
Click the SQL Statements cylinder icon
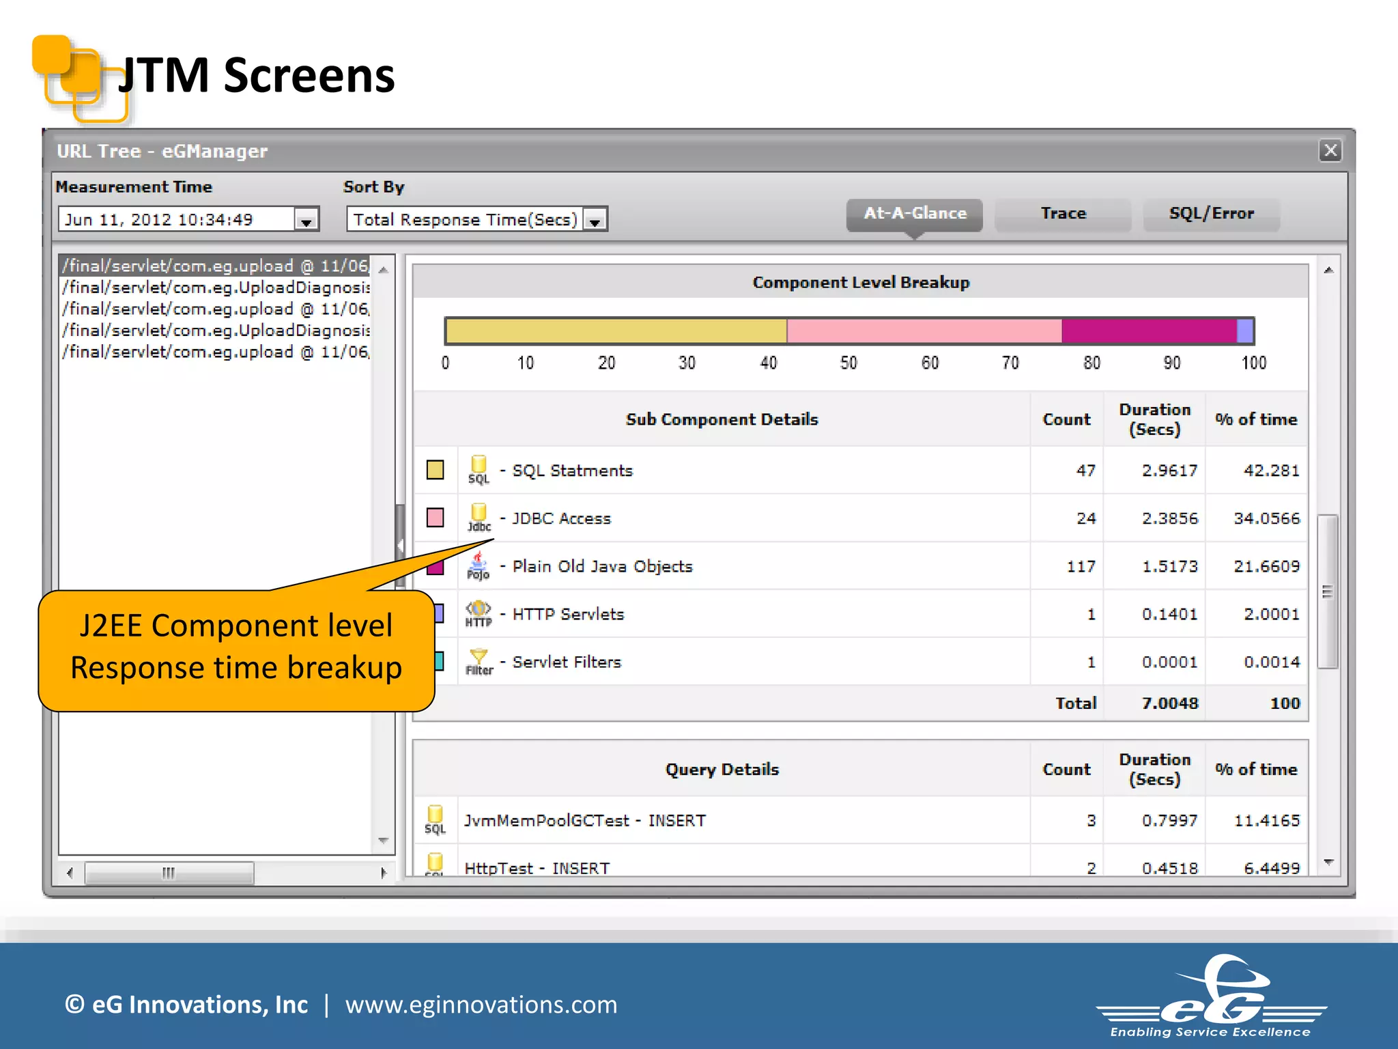point(479,470)
